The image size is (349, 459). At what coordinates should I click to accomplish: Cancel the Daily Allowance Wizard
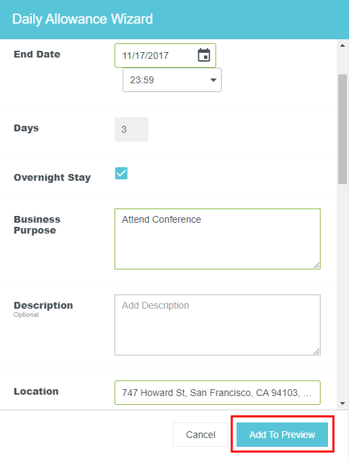tap(201, 435)
